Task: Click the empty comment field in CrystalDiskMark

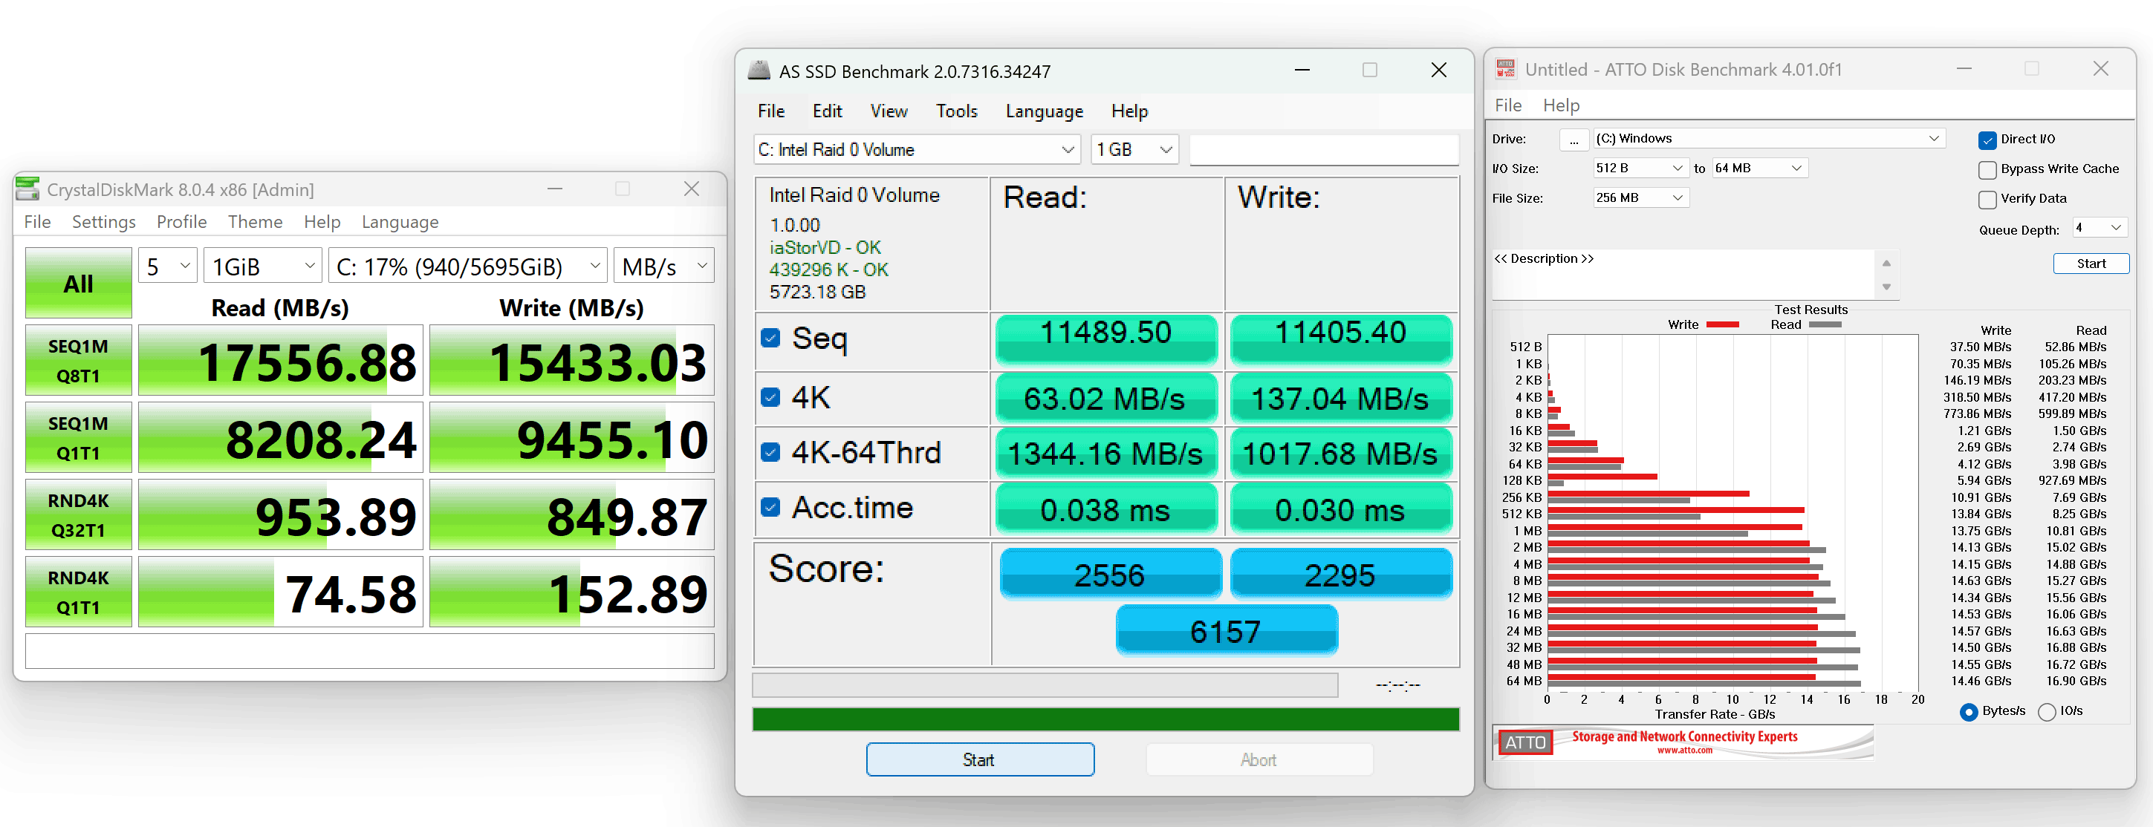Action: (x=369, y=651)
